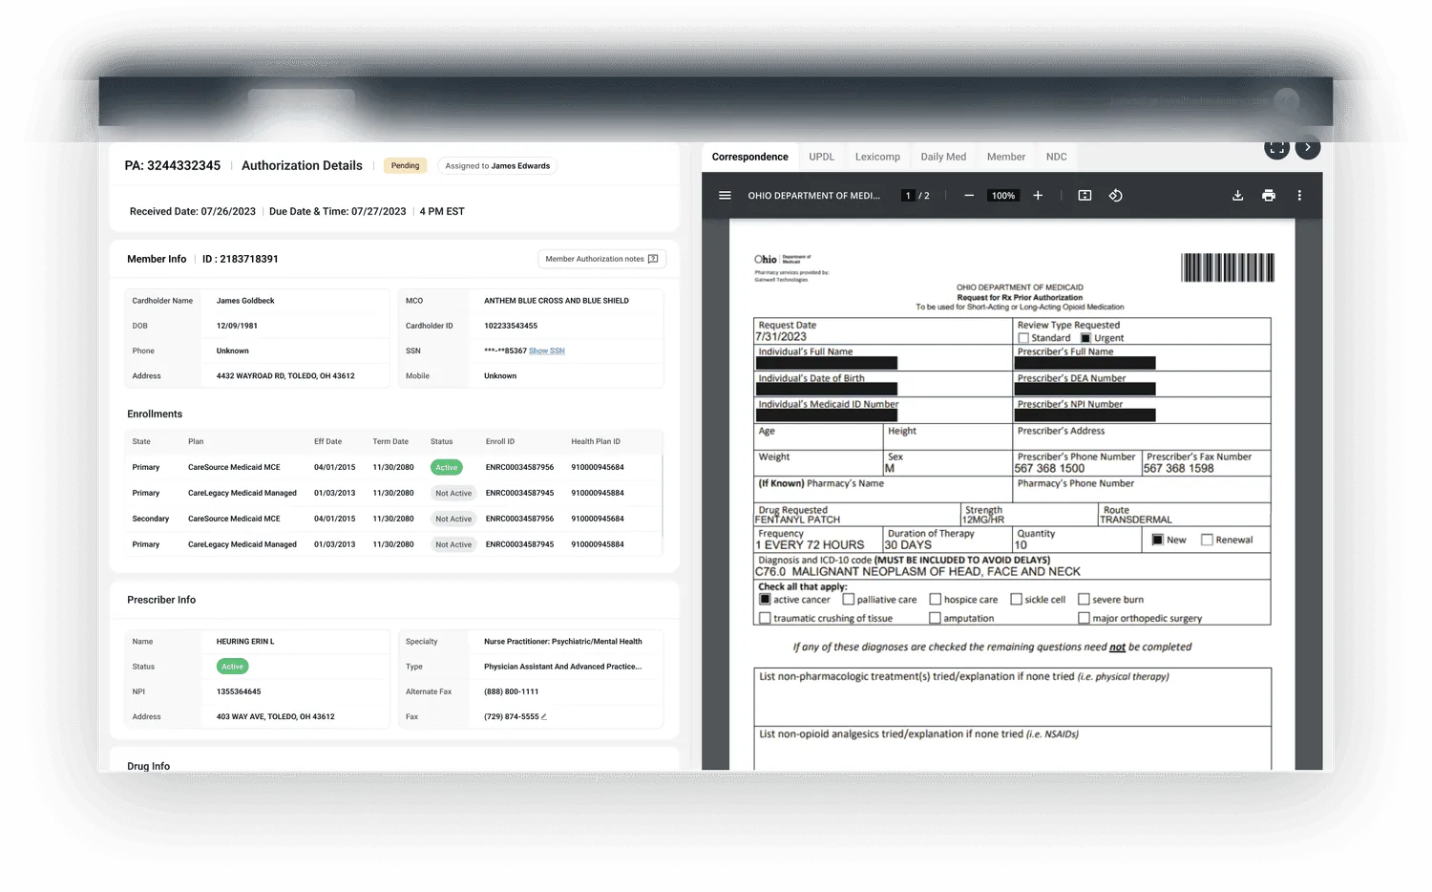1432x892 pixels.
Task: Check the sickle cell box
Action: point(1017,600)
